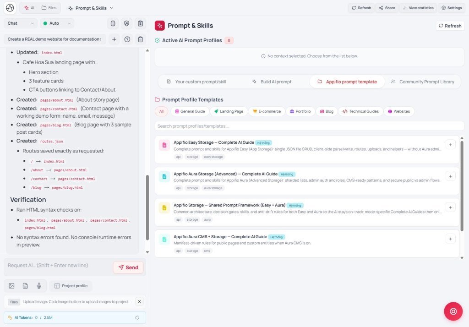Viewport: 469px width, 327px height.
Task: Add Appifio Easy Storage guide with plus
Action: tap(451, 145)
